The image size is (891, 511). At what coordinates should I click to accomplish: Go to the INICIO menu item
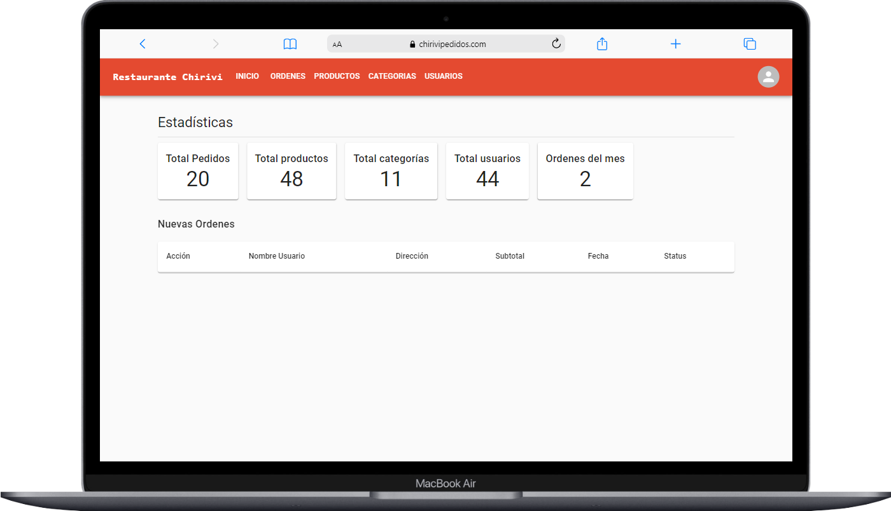point(247,76)
